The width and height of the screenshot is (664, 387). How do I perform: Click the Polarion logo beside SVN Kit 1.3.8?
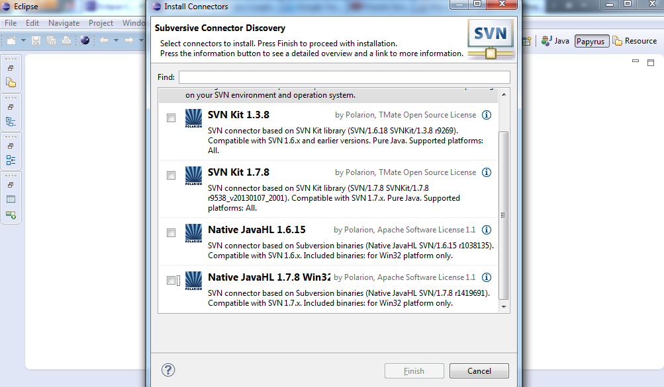[x=193, y=118]
